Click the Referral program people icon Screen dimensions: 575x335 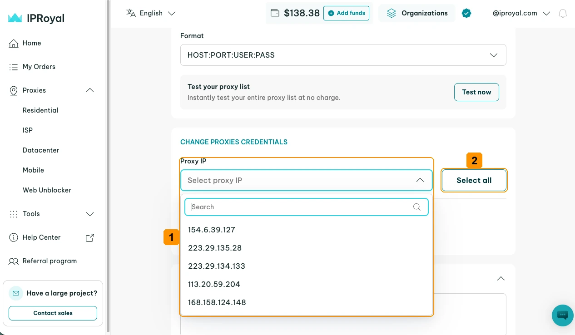[14, 261]
